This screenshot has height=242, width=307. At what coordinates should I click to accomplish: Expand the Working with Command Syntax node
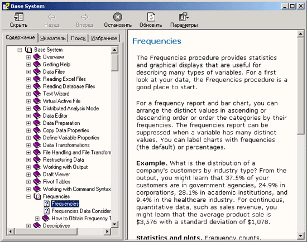28,189
